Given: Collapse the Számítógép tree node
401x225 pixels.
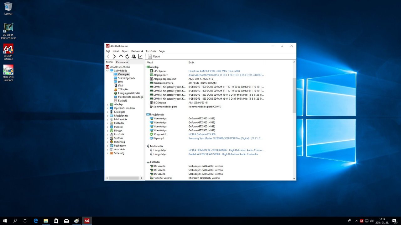Looking at the screenshot, I should 107,71.
